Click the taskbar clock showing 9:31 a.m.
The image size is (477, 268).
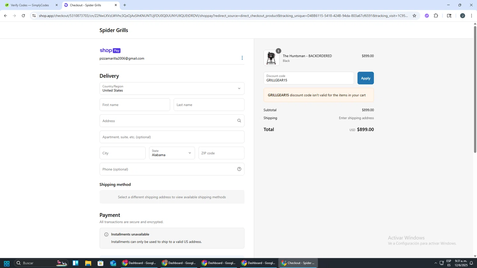(x=461, y=263)
